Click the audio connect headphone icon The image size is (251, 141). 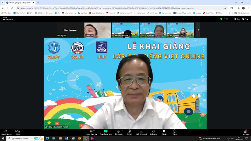point(6,131)
